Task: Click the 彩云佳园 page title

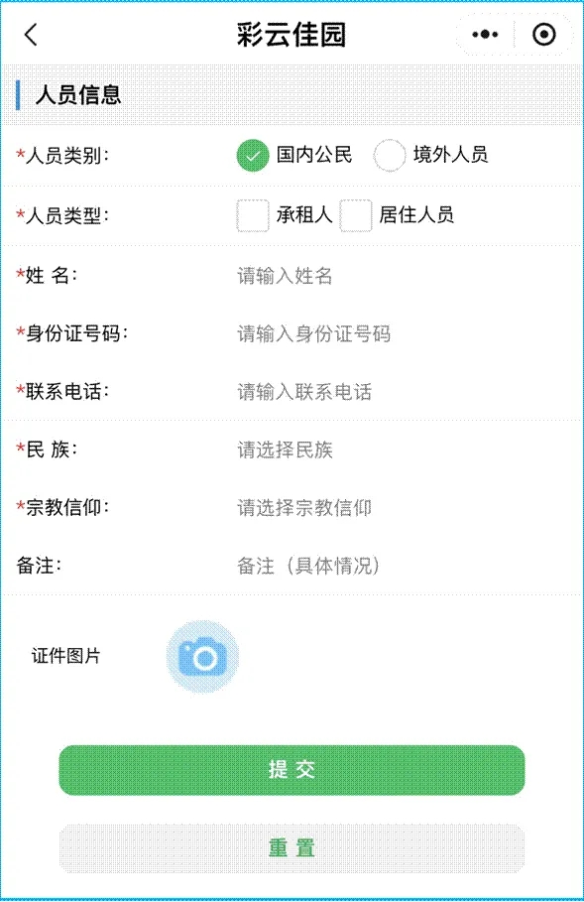Action: [292, 35]
